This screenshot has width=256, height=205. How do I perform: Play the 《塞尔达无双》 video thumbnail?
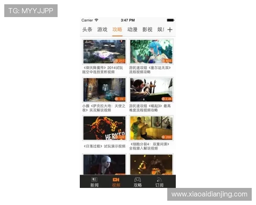pyautogui.click(x=151, y=51)
